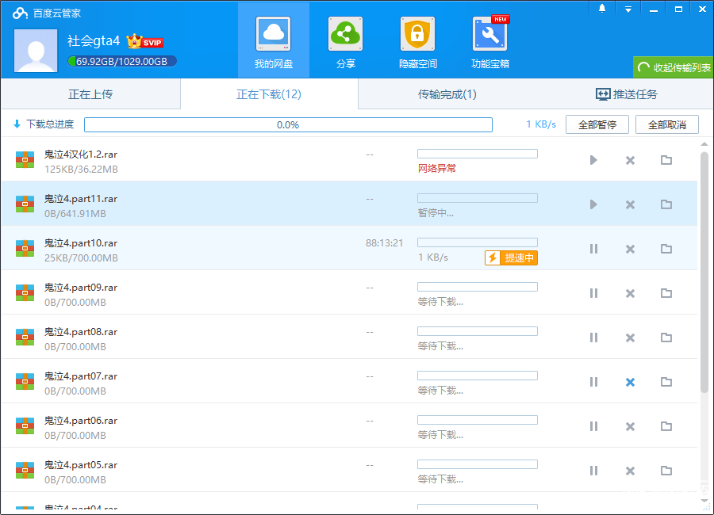
Task: Click the user profile avatar
Action: [x=36, y=51]
